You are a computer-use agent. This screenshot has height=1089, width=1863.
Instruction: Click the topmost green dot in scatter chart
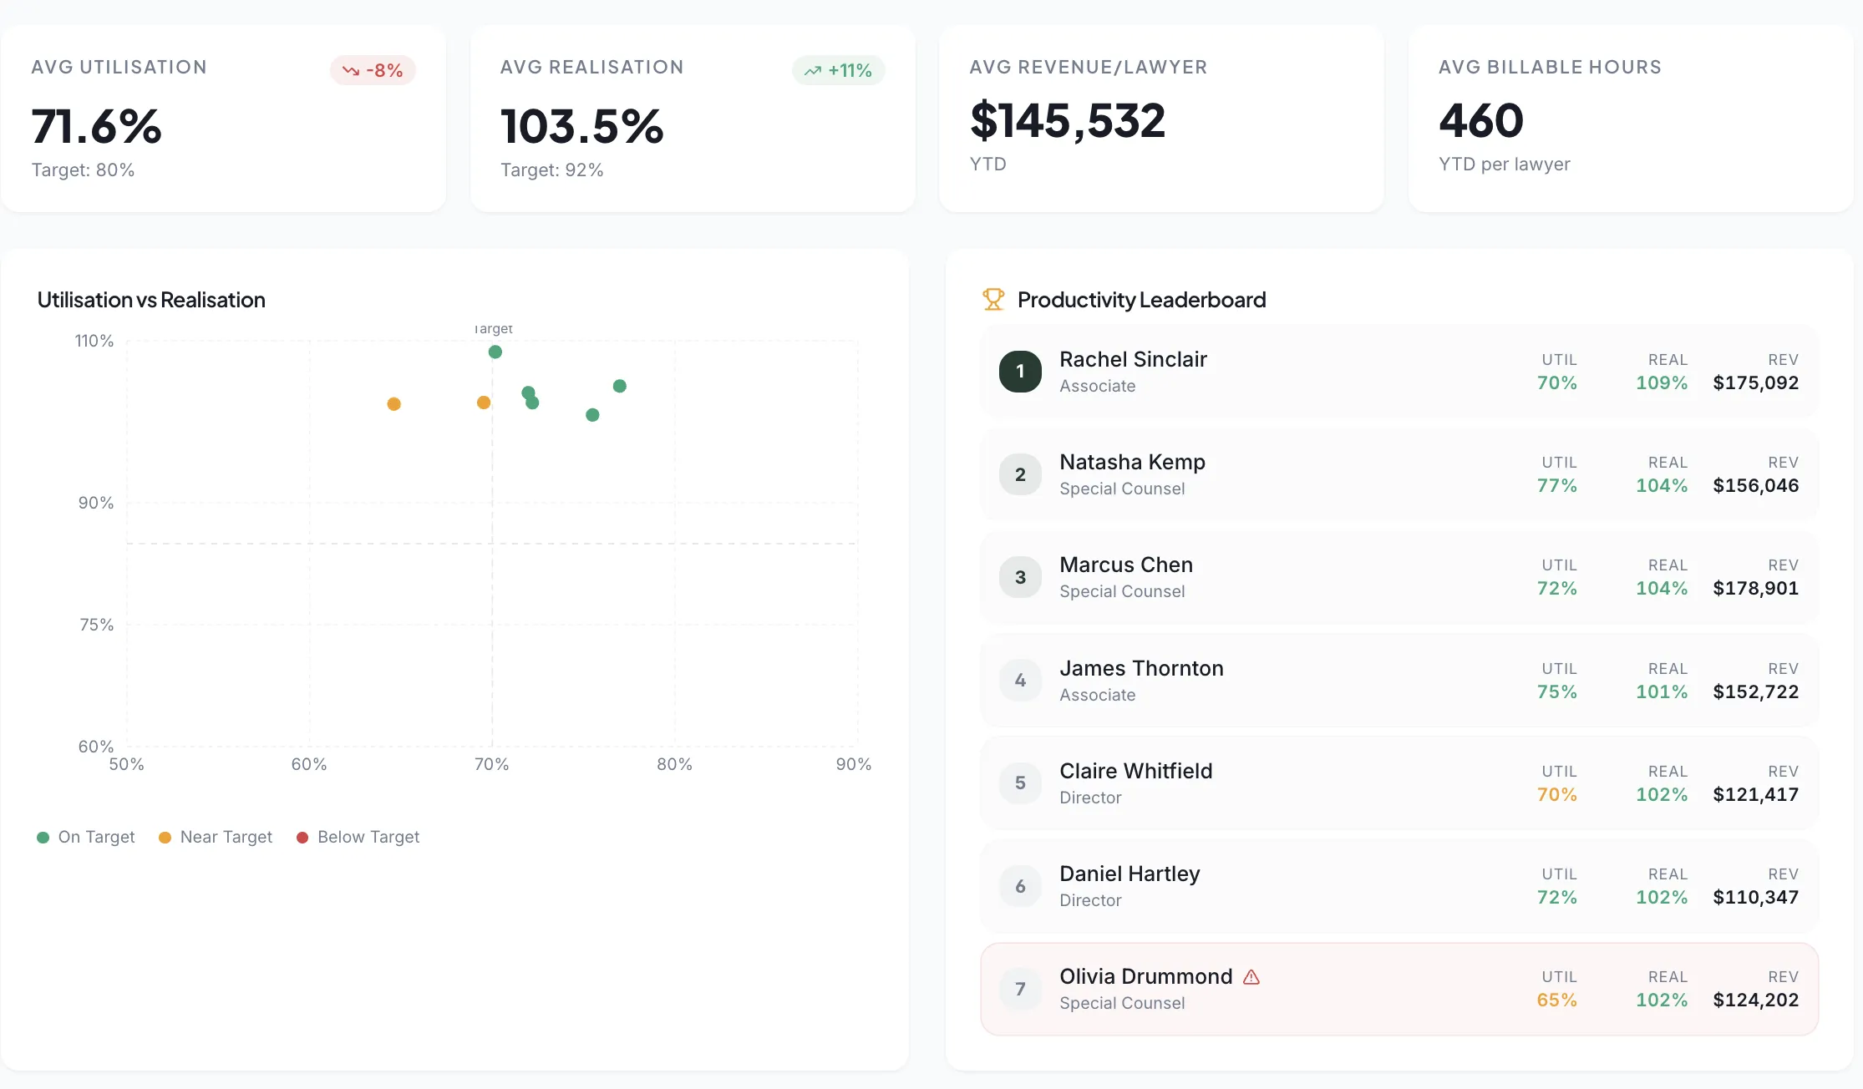tap(495, 352)
